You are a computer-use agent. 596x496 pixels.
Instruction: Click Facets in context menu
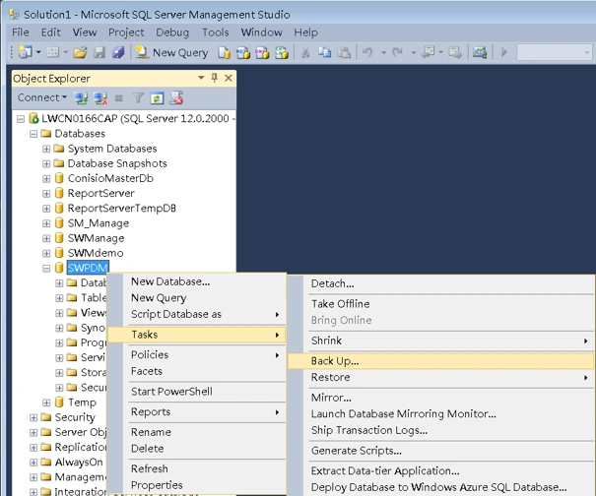(196, 371)
